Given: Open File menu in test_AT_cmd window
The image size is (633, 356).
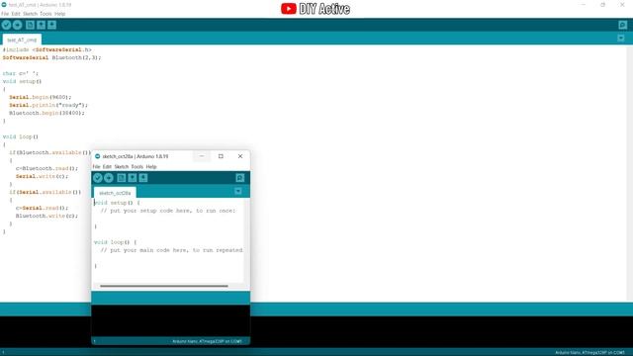Looking at the screenshot, I should coord(5,14).
